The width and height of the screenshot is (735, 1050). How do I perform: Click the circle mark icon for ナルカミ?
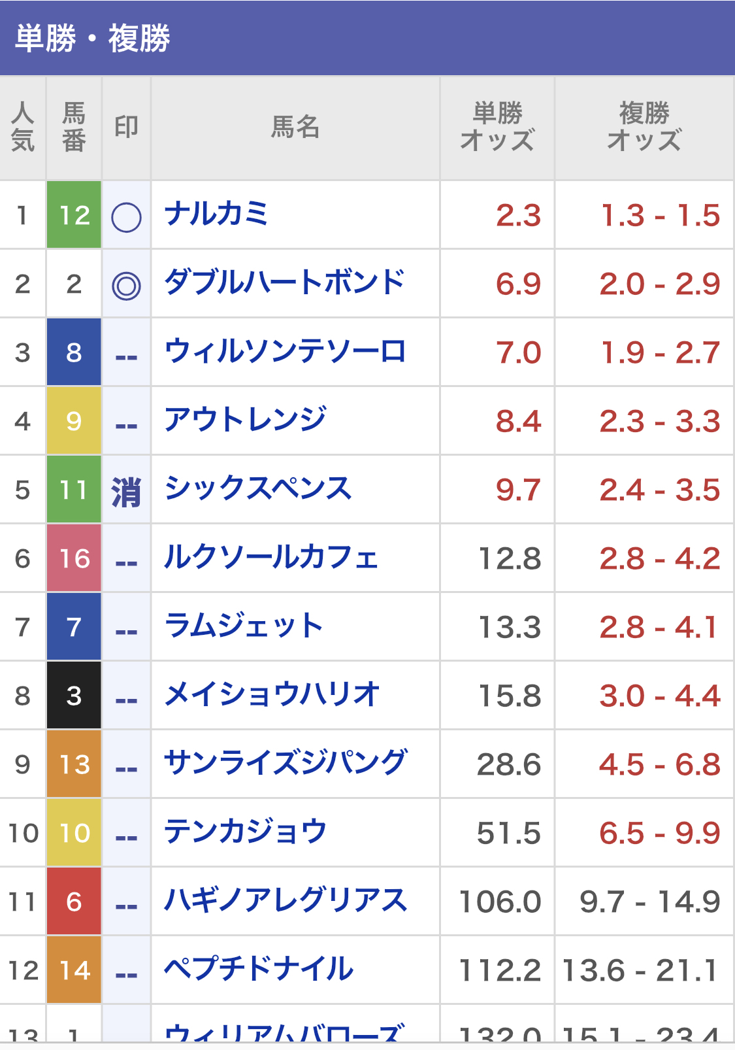click(x=126, y=217)
